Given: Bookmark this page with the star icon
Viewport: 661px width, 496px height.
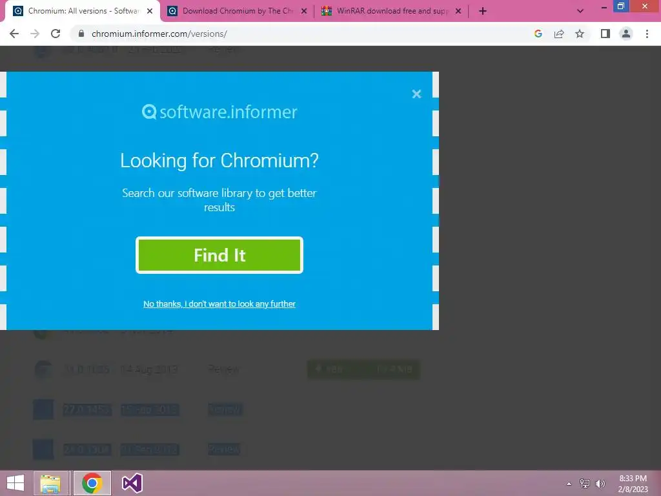Looking at the screenshot, I should coord(580,34).
